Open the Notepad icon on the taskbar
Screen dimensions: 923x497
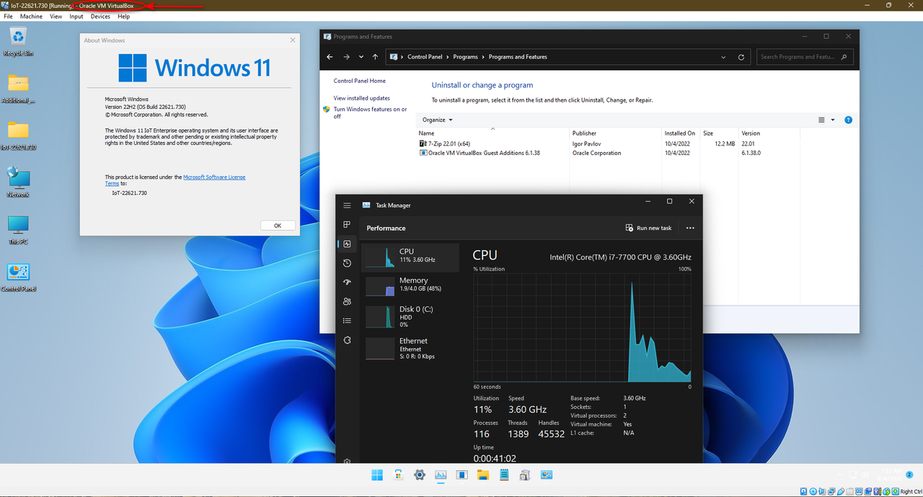pyautogui.click(x=504, y=475)
